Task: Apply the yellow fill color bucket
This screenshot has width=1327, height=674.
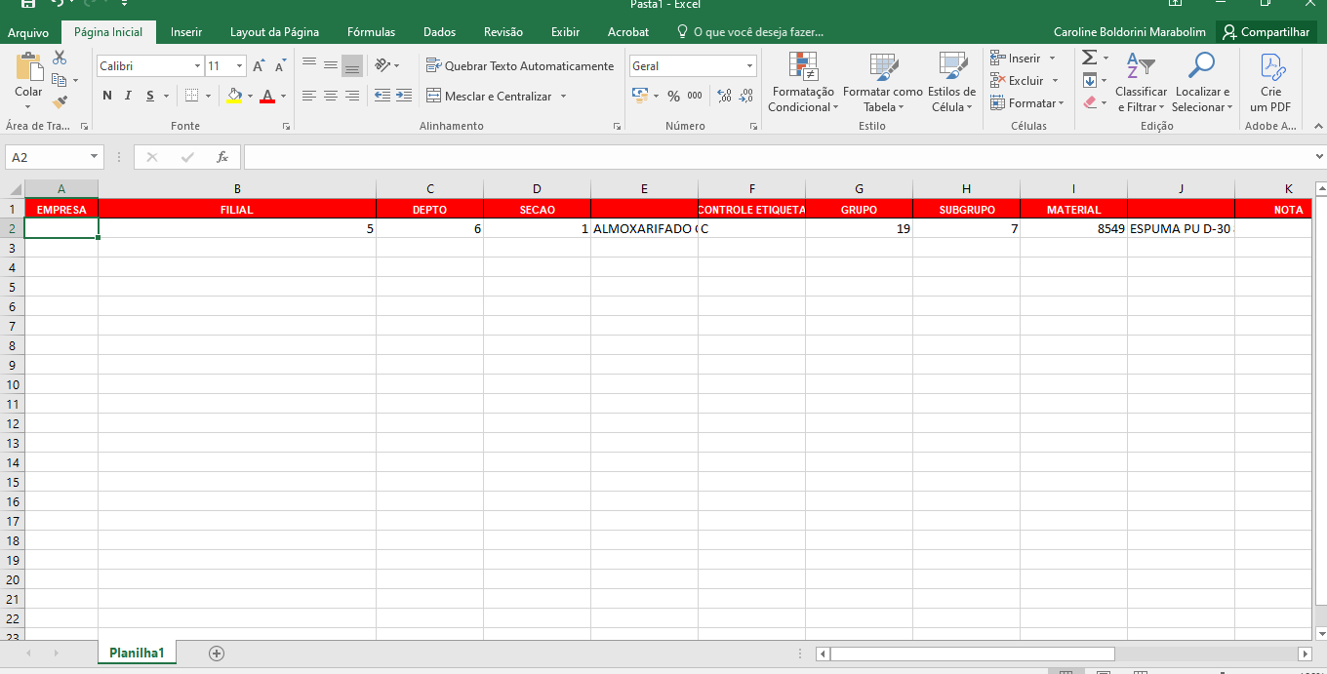Action: coord(233,96)
